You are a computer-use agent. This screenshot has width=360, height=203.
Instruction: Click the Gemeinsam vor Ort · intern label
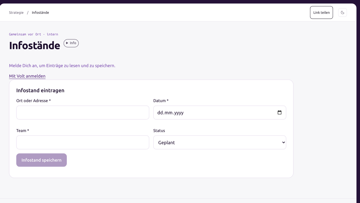click(x=33, y=34)
